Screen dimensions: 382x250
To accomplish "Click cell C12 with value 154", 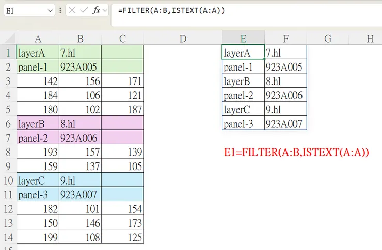I will (x=122, y=209).
